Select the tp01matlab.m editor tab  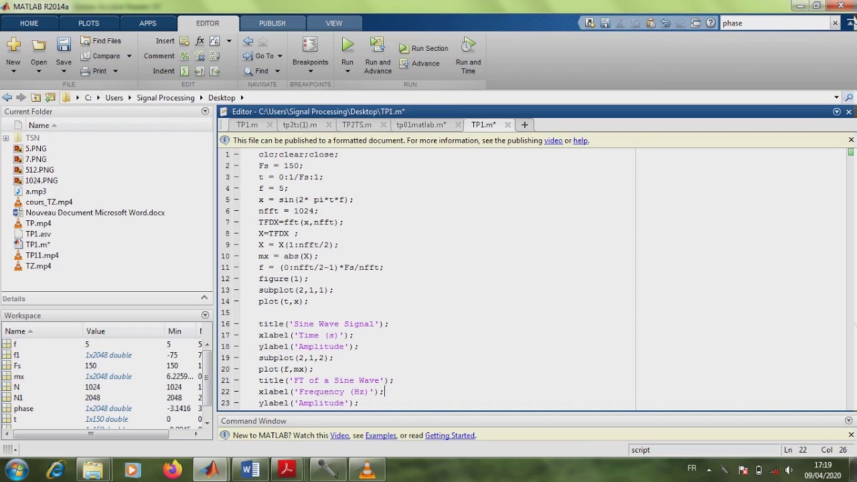click(421, 125)
